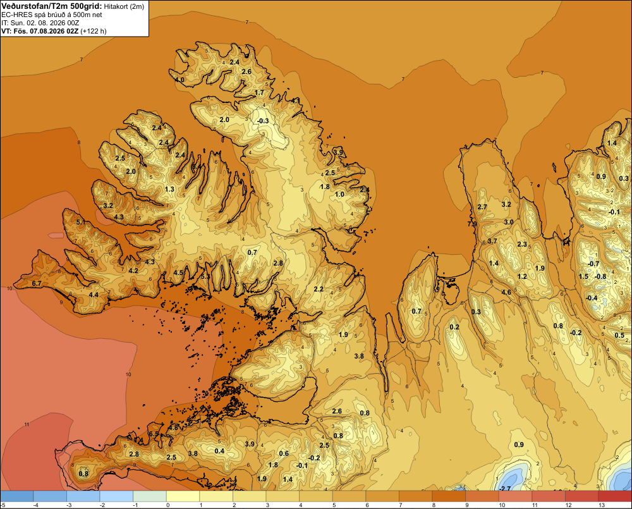Image resolution: width=632 pixels, height=509 pixels.
Task: Click the 0.8 label on Snæfellsnes tip
Action: (x=83, y=474)
